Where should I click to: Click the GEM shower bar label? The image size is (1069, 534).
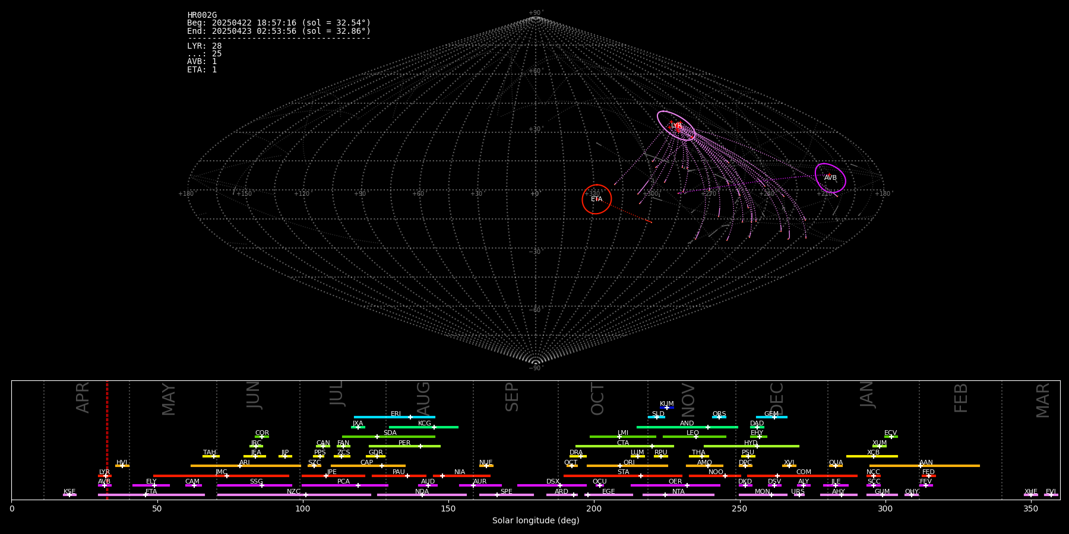(771, 414)
